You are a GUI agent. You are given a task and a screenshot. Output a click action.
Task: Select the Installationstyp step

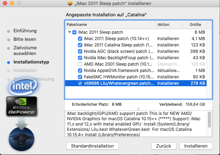31,62
